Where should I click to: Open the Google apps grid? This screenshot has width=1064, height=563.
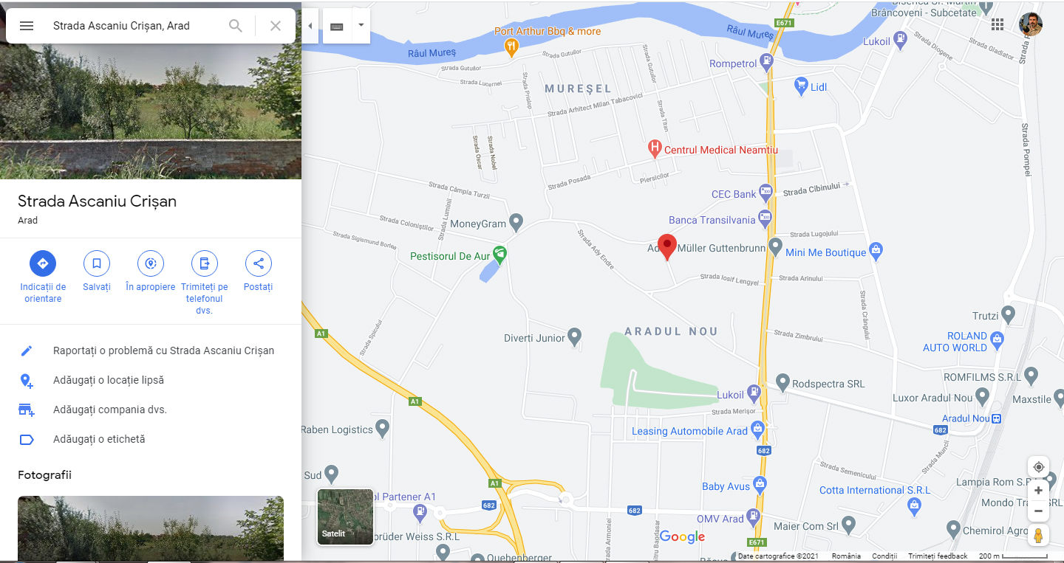997,24
